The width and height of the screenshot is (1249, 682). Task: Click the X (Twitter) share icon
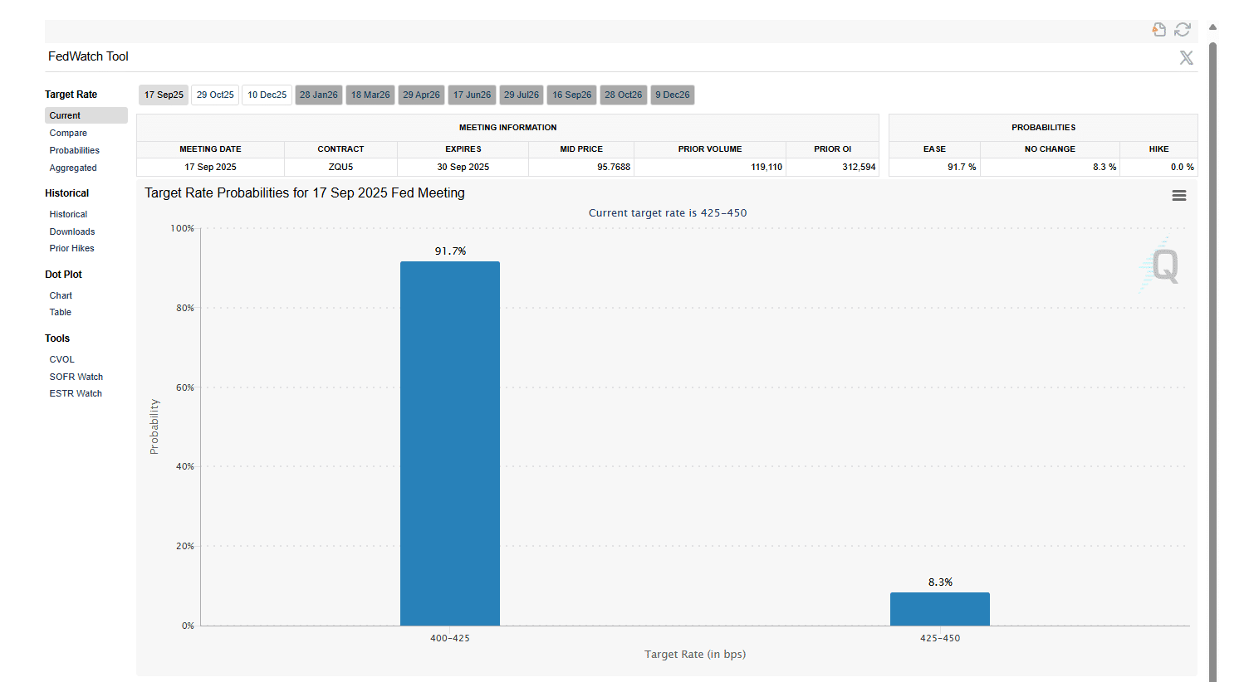[x=1186, y=57]
